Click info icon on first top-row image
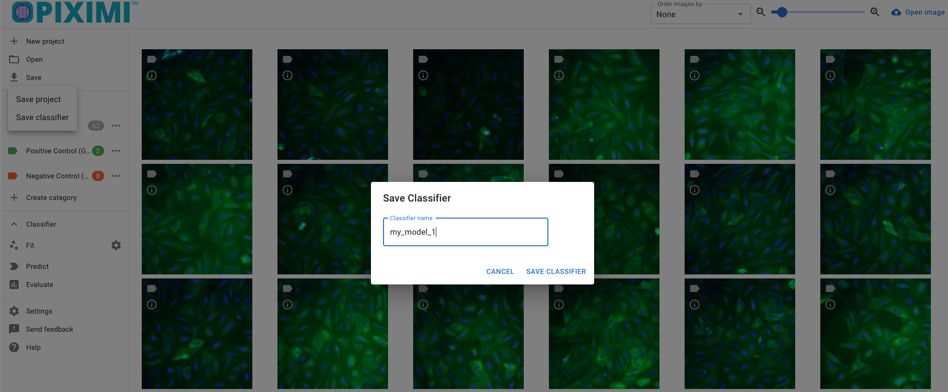948x392 pixels. pos(152,75)
